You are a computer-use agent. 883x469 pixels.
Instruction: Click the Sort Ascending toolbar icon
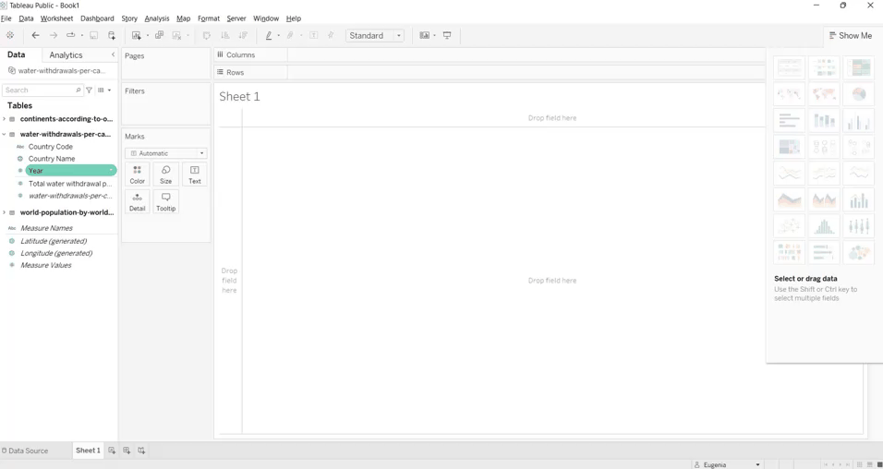(x=225, y=35)
